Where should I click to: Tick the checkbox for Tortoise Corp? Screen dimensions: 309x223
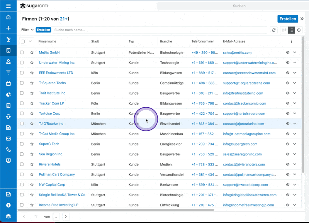22,113
